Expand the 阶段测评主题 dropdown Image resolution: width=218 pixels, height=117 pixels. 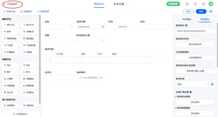pos(91,40)
